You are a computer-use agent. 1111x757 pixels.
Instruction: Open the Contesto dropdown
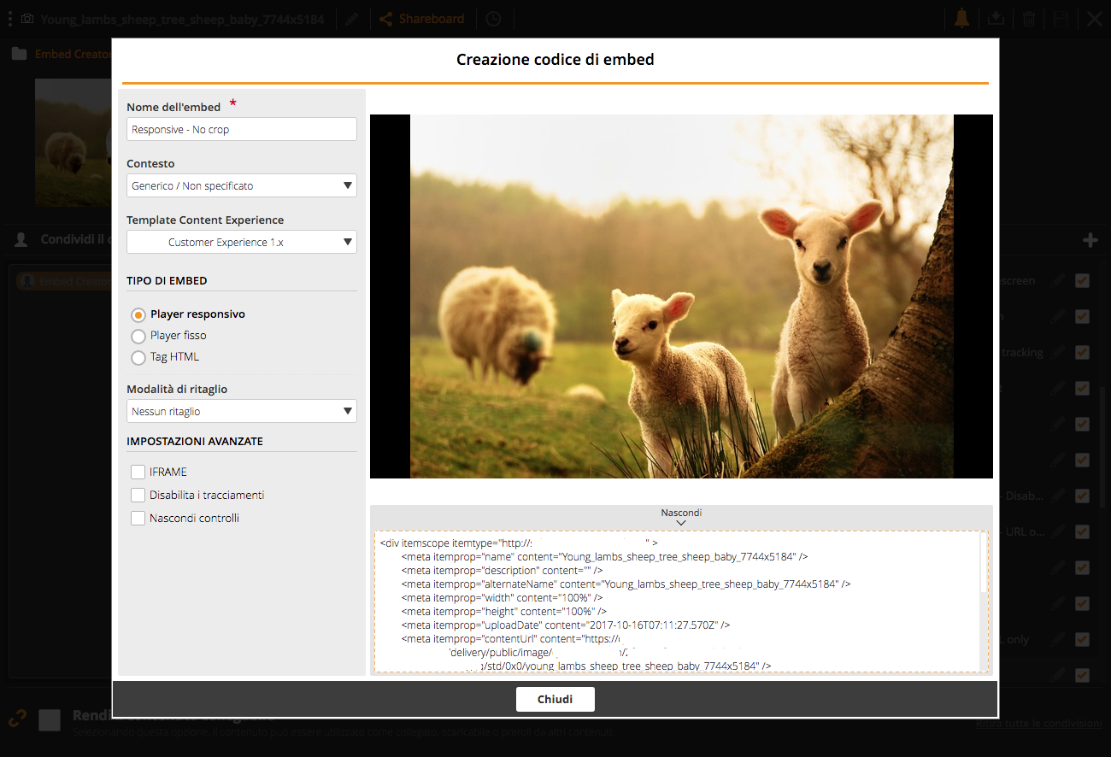242,185
